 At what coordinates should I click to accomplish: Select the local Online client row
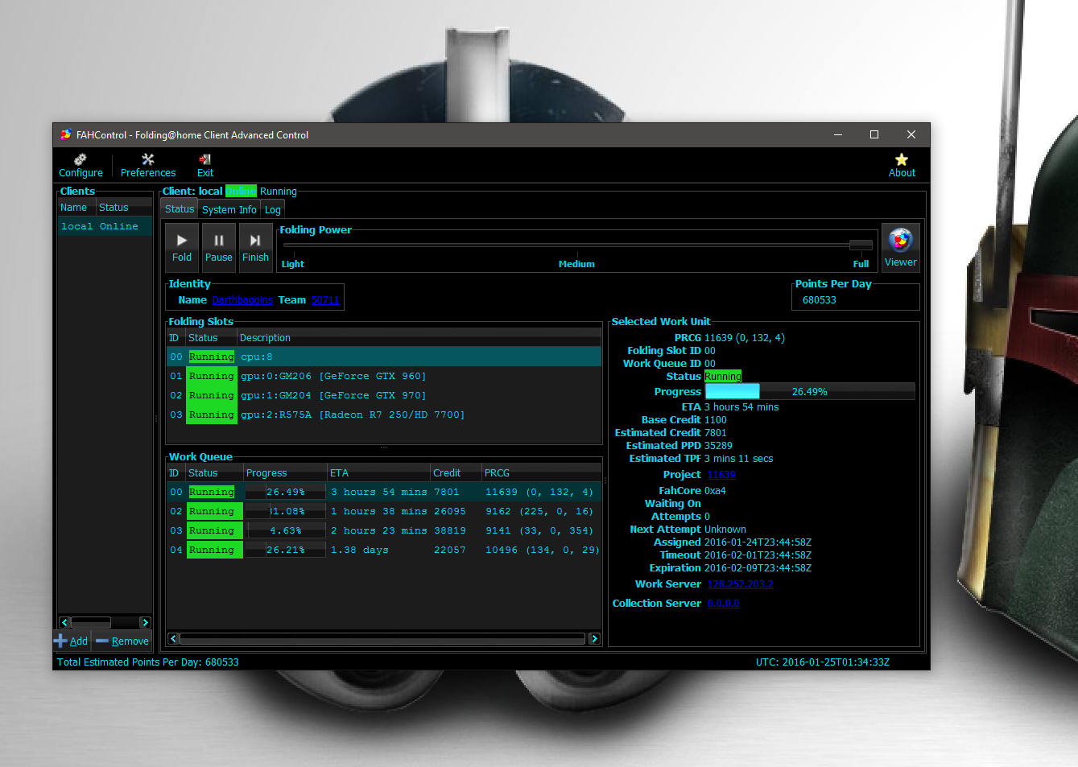[104, 227]
